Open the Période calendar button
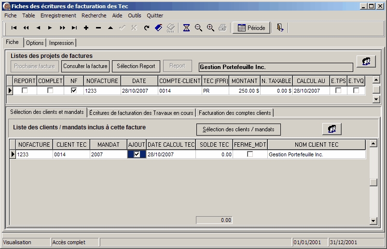 (x=251, y=28)
